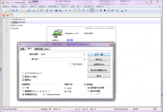The height and width of the screenshot is (112, 163).
Task: Click the 找下一個 find next button
Action: 99,54
